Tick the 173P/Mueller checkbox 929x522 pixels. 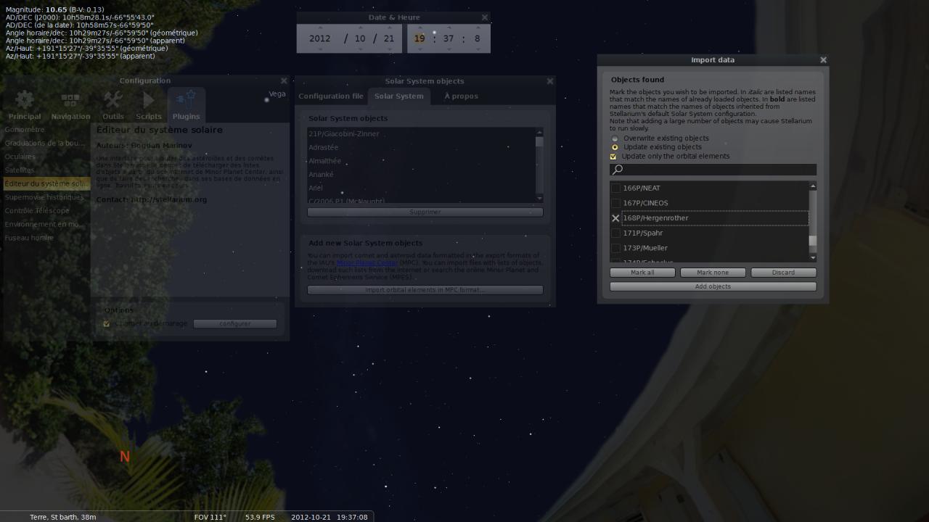[x=615, y=248]
